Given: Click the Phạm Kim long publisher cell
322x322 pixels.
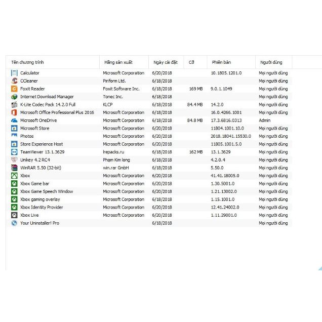Looking at the screenshot, I should (x=116, y=160).
